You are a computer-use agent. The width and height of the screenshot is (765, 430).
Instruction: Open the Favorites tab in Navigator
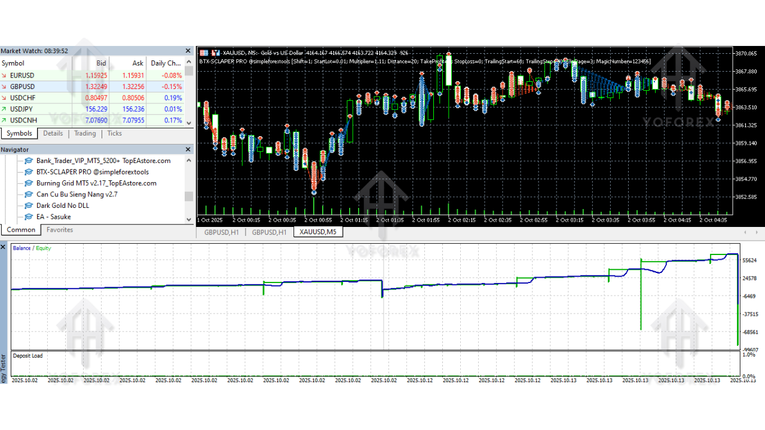pyautogui.click(x=60, y=230)
